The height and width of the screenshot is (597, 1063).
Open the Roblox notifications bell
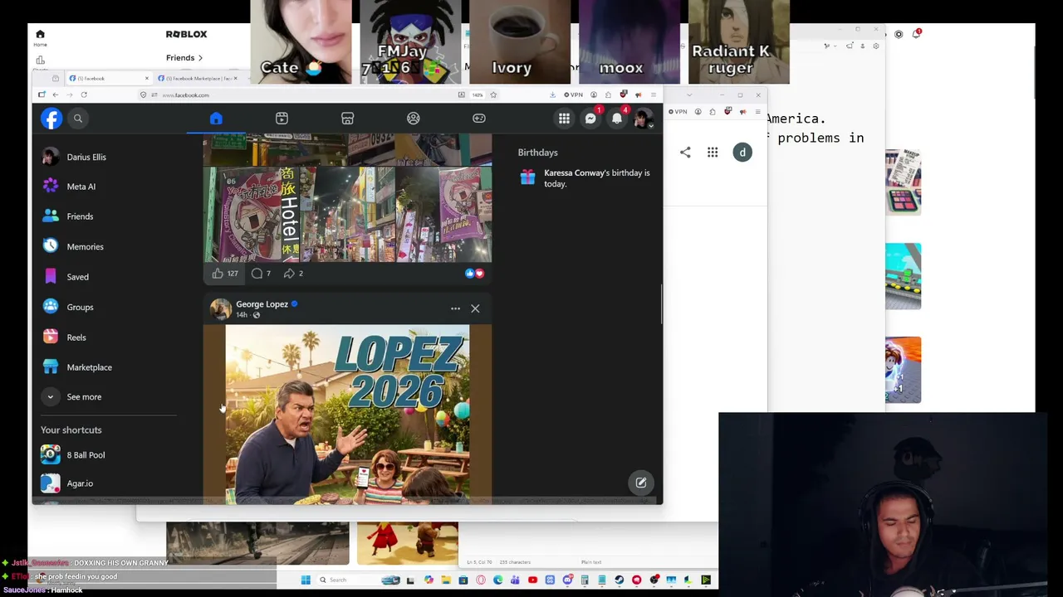[x=917, y=33]
